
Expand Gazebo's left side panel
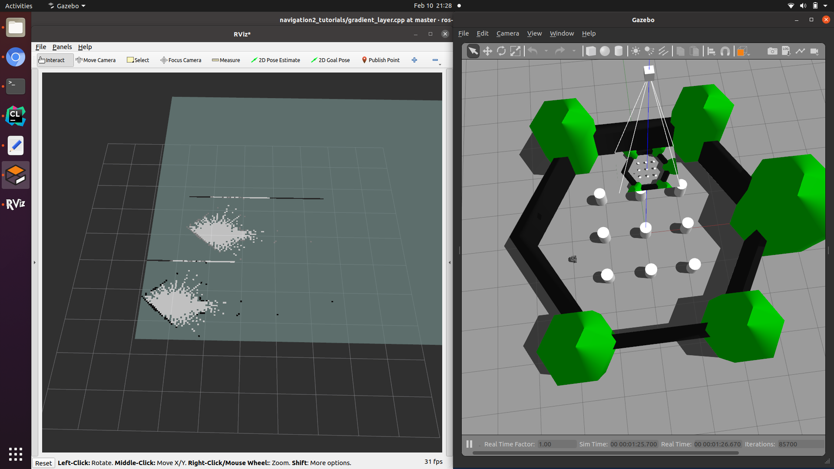tap(460, 250)
